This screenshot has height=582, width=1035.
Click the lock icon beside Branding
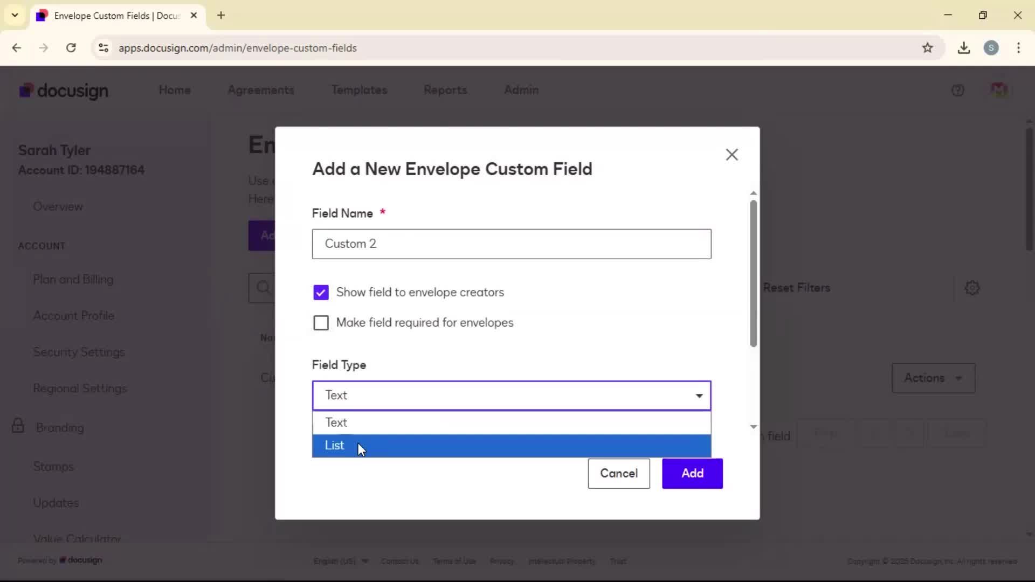tap(18, 426)
